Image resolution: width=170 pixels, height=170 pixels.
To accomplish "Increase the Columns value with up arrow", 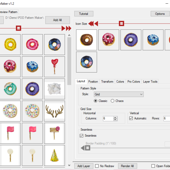I will tap(115, 117).
